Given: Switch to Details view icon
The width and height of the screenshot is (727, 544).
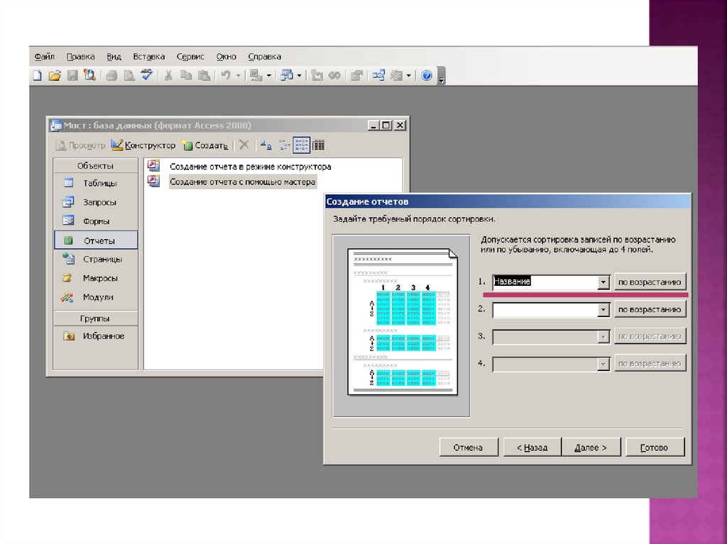Looking at the screenshot, I should [x=319, y=145].
